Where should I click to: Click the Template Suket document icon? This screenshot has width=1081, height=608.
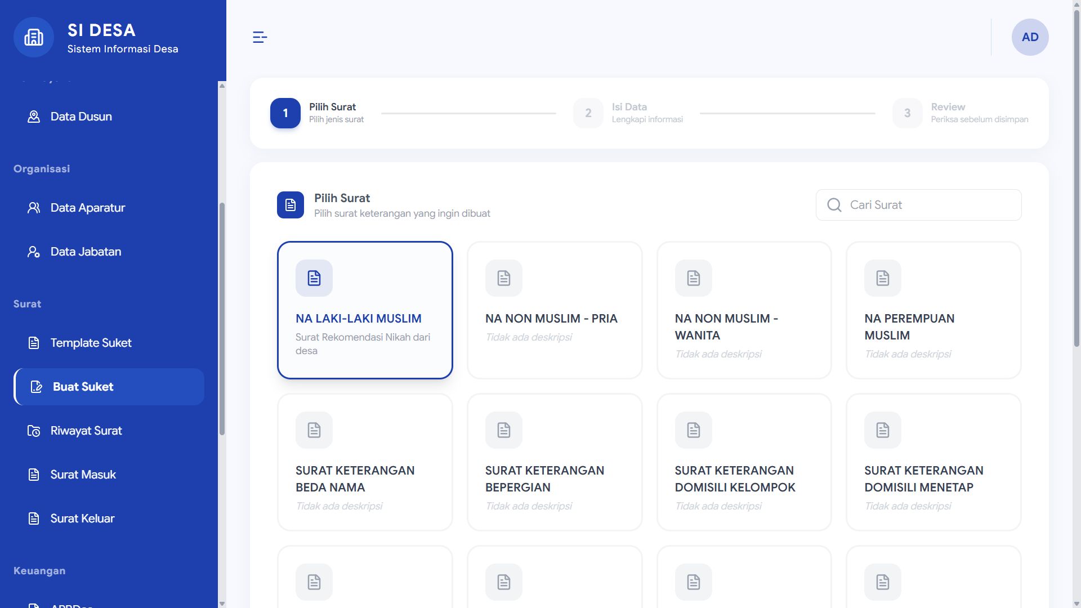[34, 343]
